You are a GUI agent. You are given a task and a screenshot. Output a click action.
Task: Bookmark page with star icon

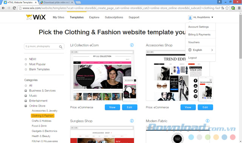pos(227,8)
